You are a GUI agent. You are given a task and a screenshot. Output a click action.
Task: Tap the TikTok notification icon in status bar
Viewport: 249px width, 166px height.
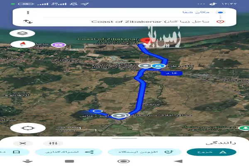[x=213, y=4]
